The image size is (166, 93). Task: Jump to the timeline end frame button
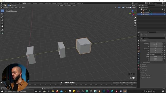click(x=74, y=83)
